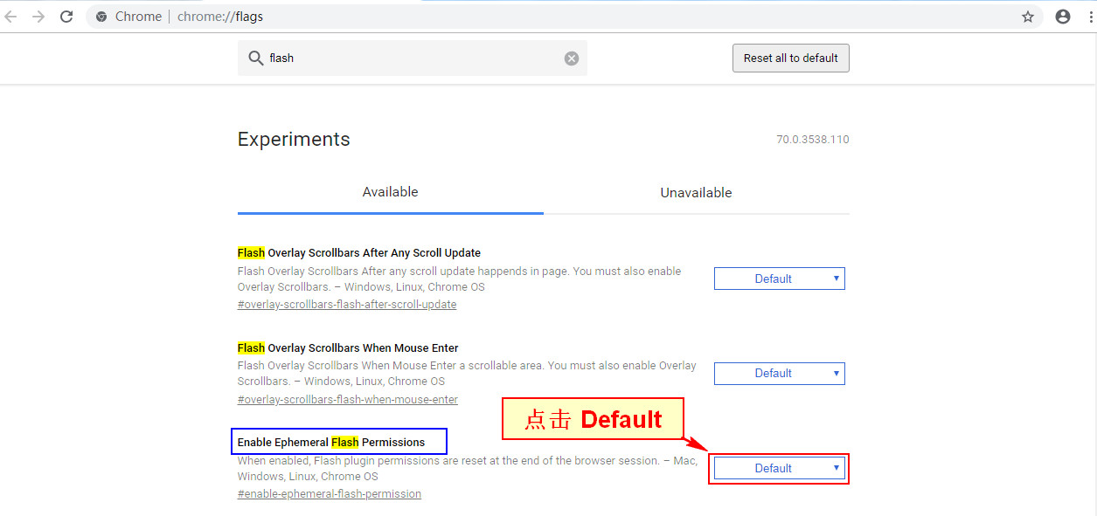Click the Chrome site info icon

pyautogui.click(x=101, y=17)
